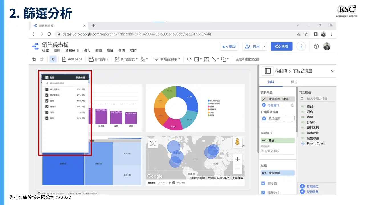365x205 pixels.
Task: Open the dropdown arrow beside 共用
Action: point(265,46)
